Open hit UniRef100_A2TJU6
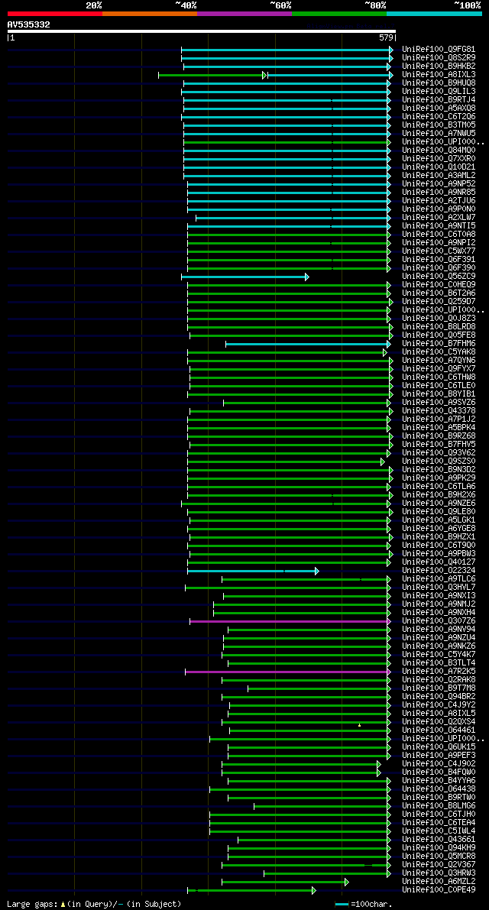The height and width of the screenshot is (910, 489). [x=439, y=201]
